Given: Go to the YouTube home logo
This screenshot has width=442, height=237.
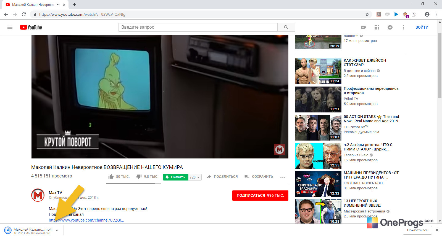Looking at the screenshot, I should click(31, 27).
